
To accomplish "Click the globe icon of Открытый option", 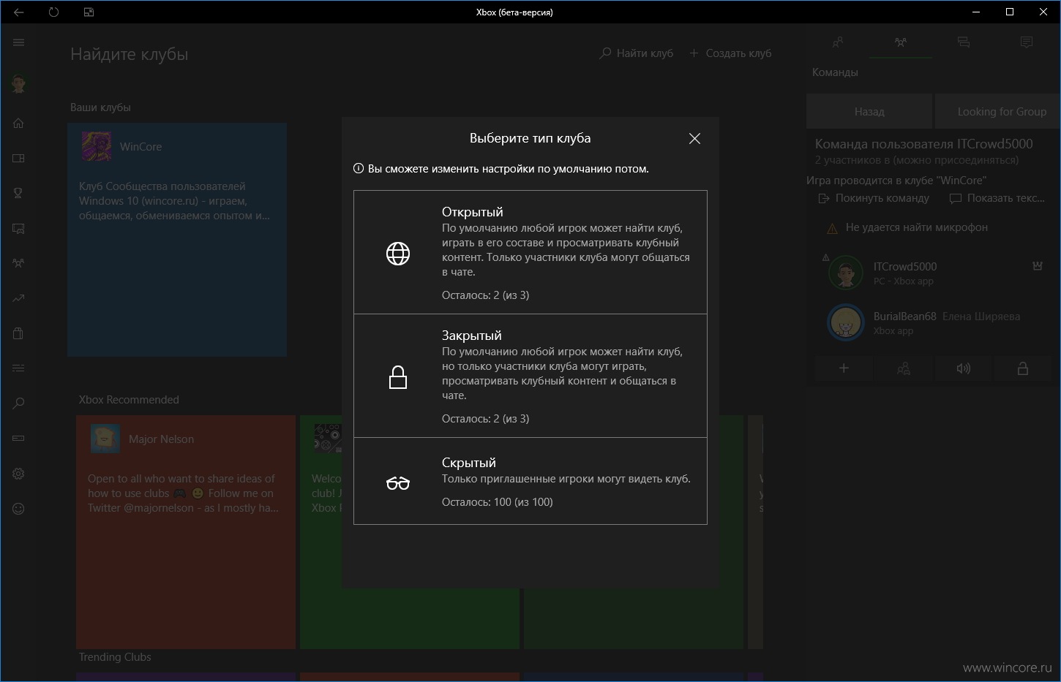I will coord(398,254).
